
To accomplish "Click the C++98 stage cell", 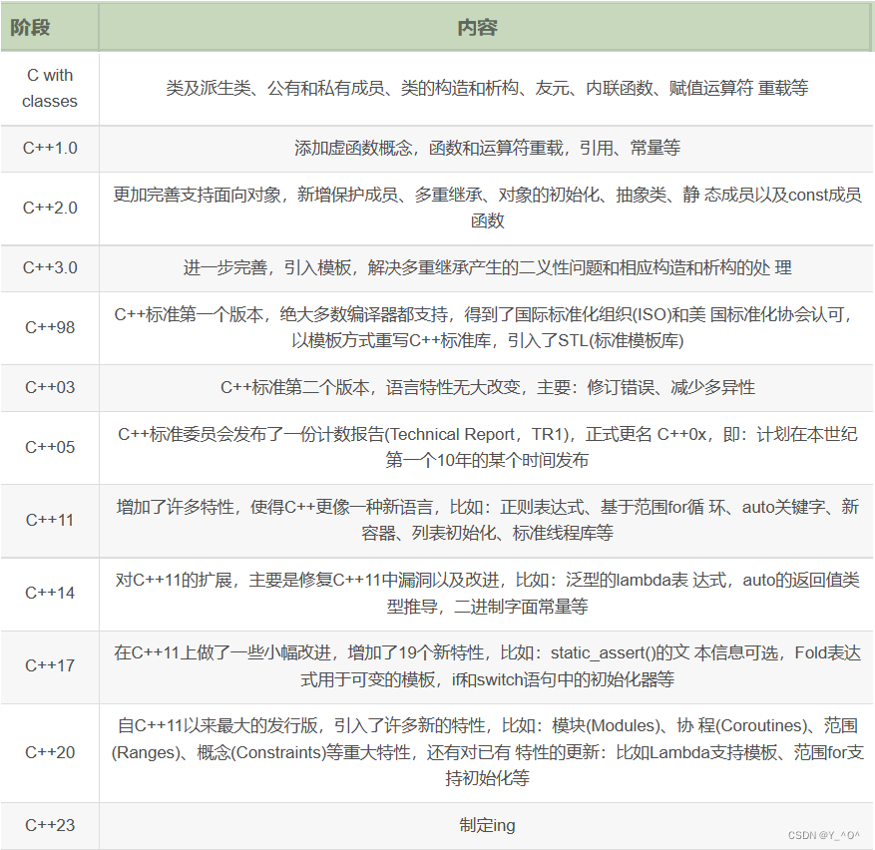I will [x=49, y=327].
